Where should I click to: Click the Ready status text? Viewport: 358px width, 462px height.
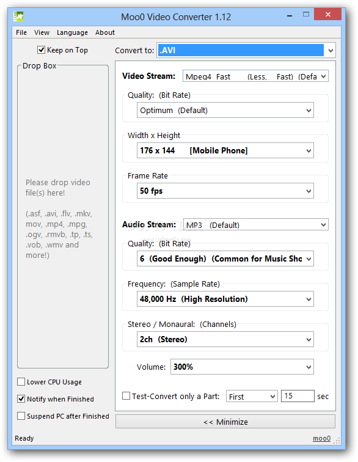[x=24, y=438]
